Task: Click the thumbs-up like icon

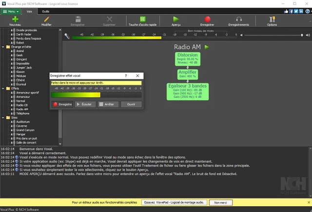Action: click(x=286, y=11)
